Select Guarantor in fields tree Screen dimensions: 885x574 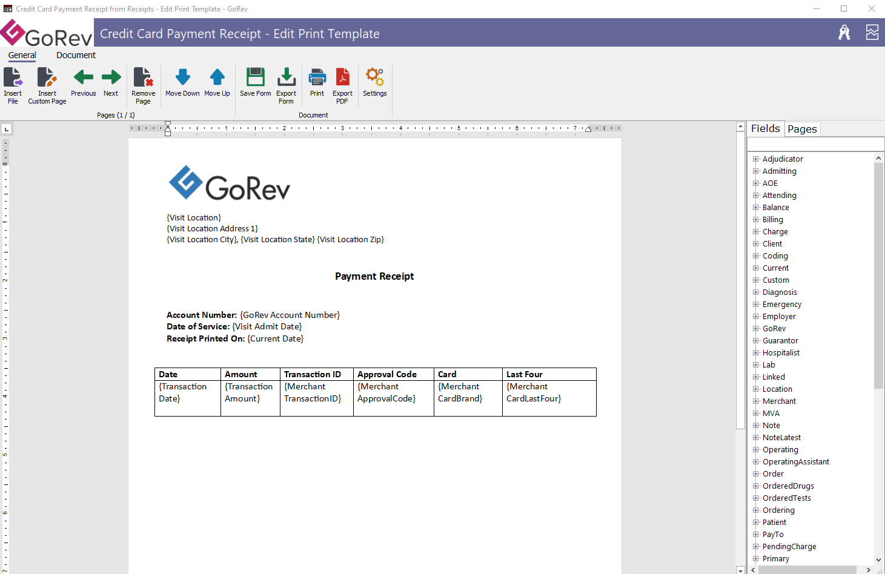click(x=780, y=341)
